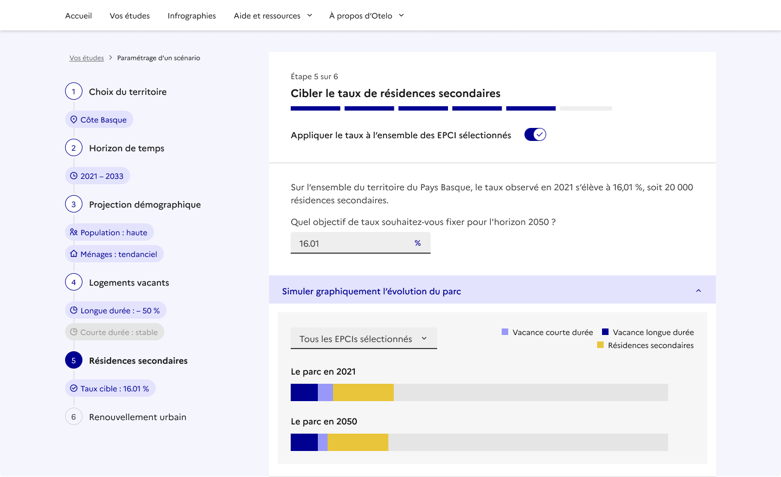Toggle applying the rate to all EPCI
This screenshot has height=477, width=781.
535,135
